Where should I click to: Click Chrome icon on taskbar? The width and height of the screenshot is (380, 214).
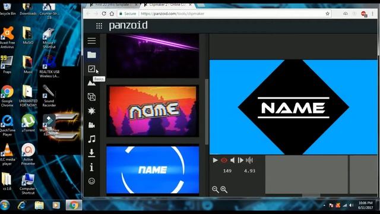point(74,205)
